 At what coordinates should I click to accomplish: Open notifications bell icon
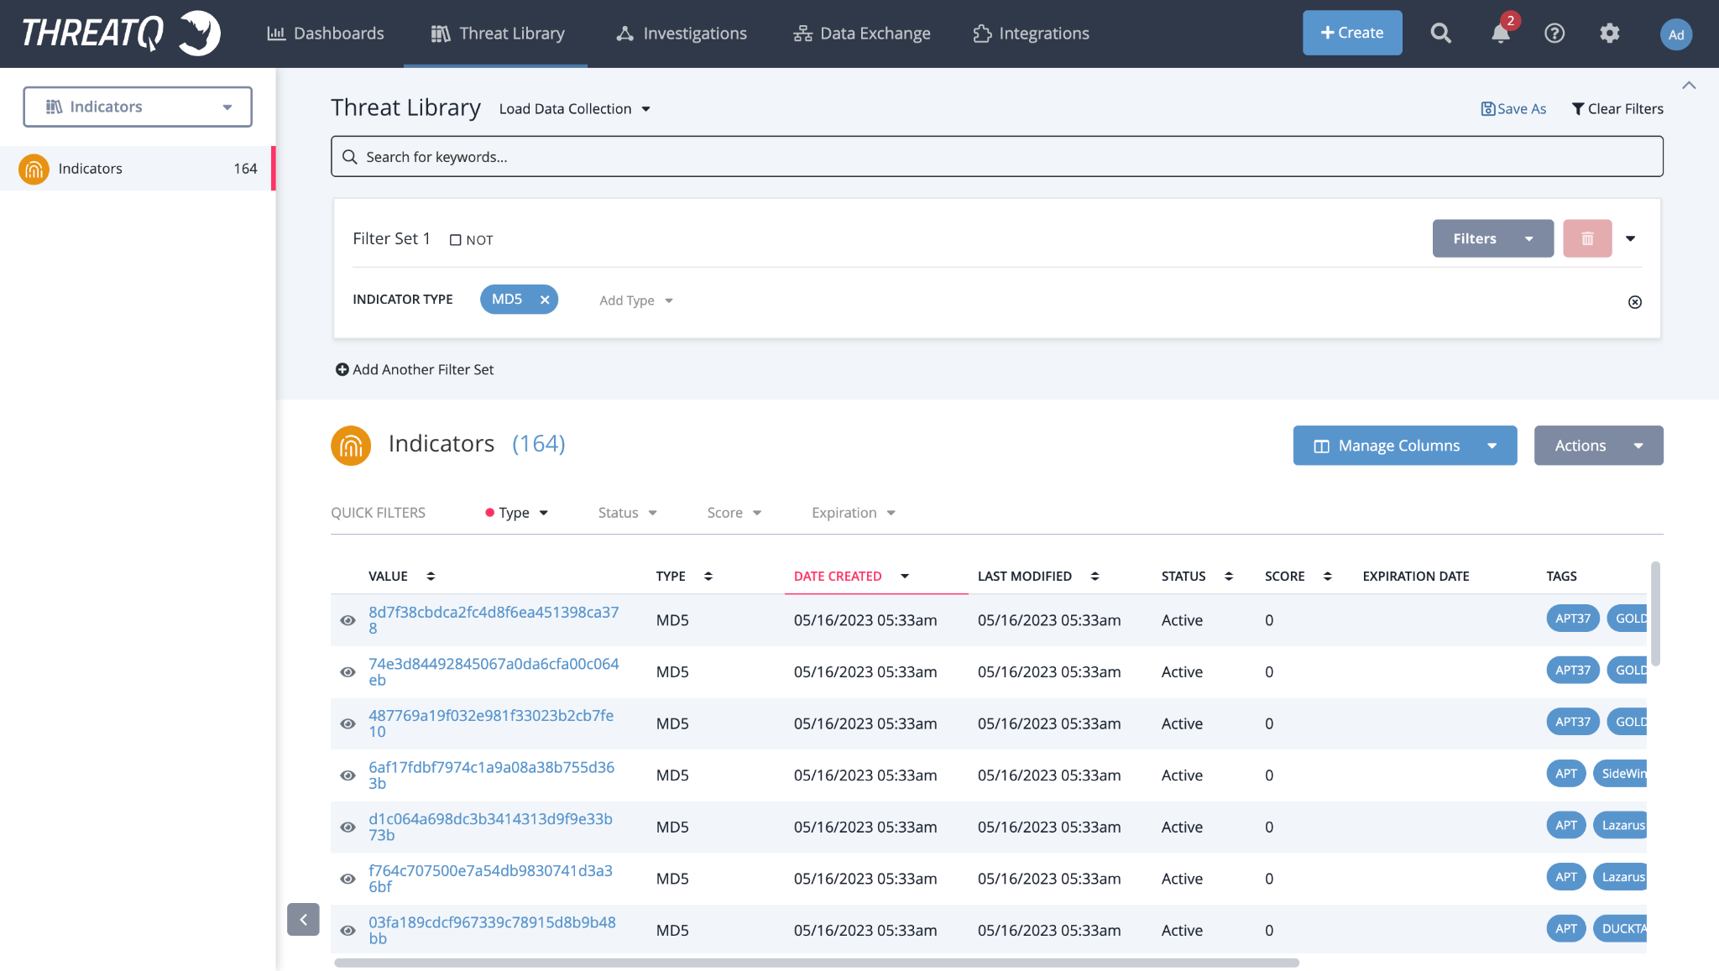pyautogui.click(x=1501, y=34)
